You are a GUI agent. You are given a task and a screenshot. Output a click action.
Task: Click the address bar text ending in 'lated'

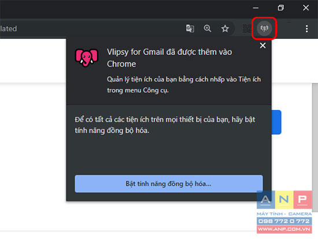tap(9, 28)
